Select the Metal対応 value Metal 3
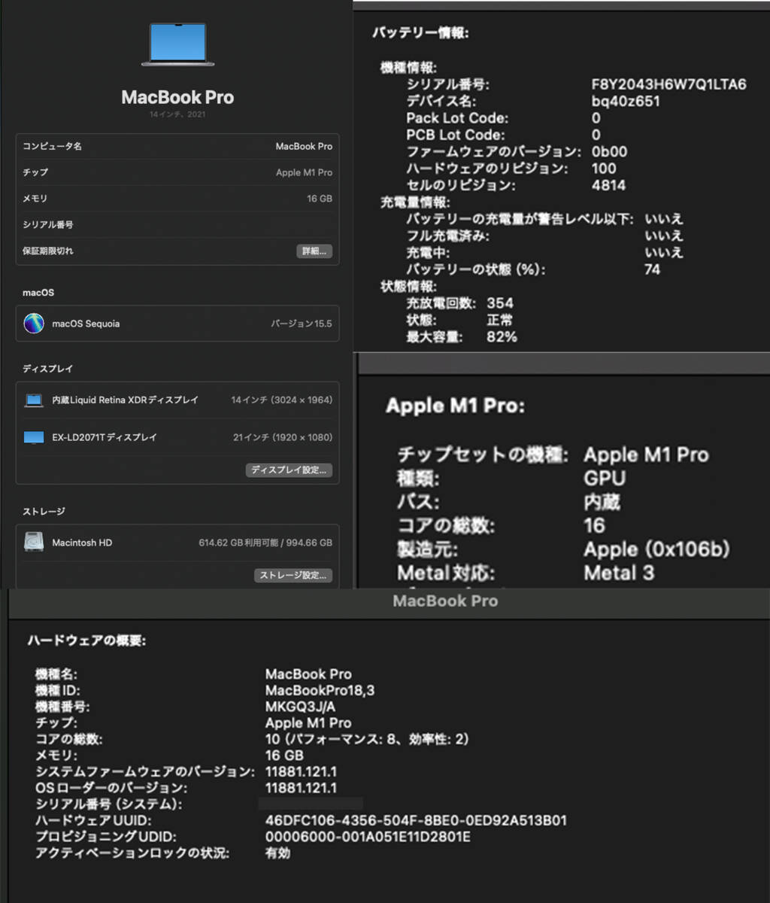 pyautogui.click(x=619, y=573)
